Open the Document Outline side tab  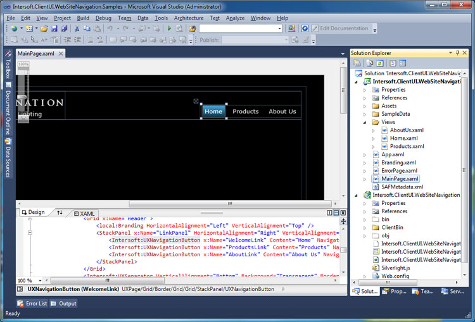[x=8, y=109]
